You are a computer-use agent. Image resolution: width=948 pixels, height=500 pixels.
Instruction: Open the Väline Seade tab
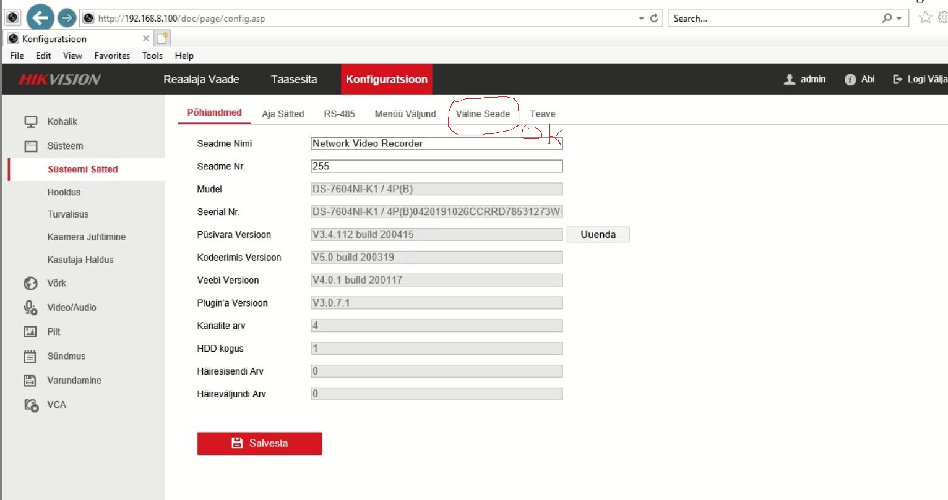[x=483, y=114]
